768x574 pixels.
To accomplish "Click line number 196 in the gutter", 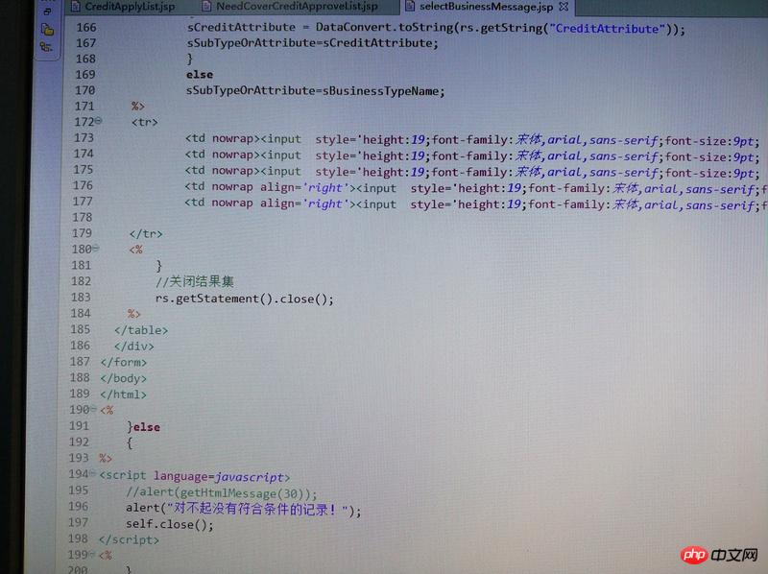I will click(79, 507).
